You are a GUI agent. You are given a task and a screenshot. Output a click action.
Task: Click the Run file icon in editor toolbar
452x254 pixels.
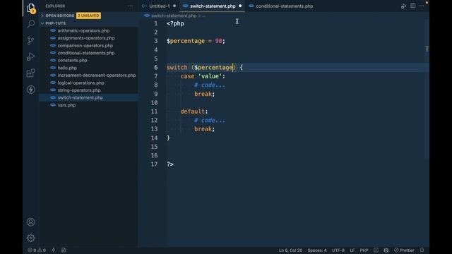[x=403, y=6]
